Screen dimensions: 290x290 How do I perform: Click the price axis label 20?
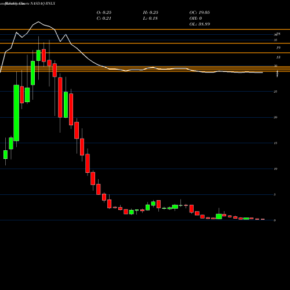coord(275,117)
